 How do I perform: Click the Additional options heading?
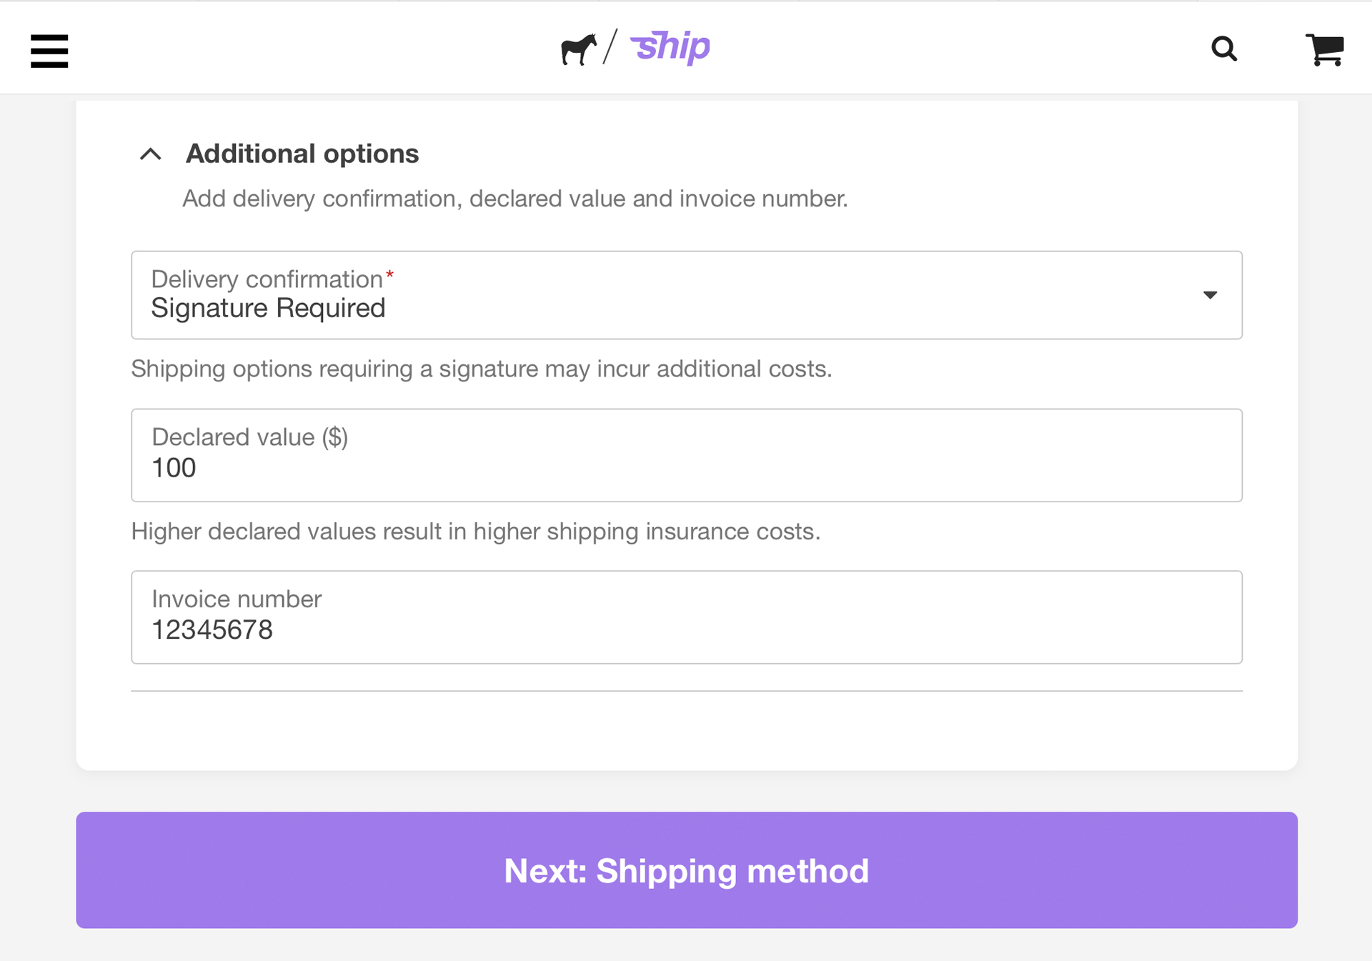coord(302,153)
